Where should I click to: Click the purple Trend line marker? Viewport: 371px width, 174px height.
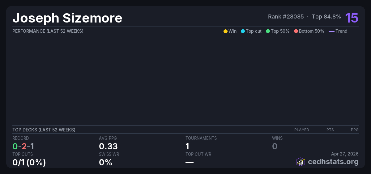click(331, 31)
